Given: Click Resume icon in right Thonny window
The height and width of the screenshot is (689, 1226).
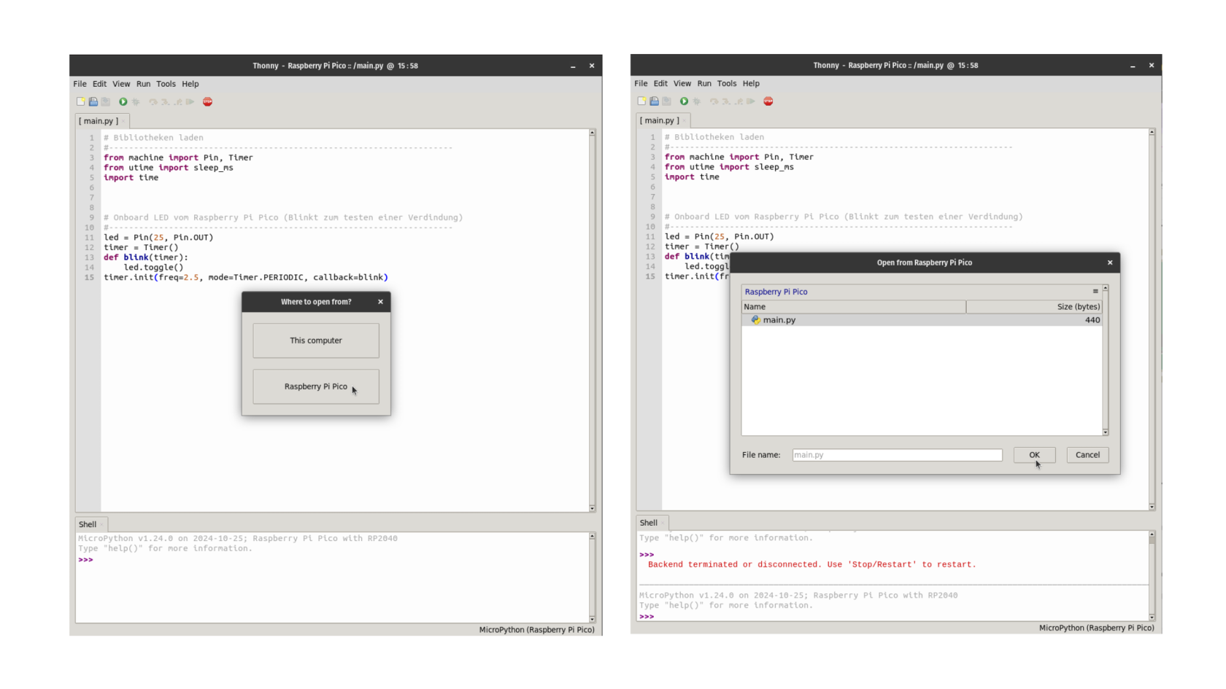Looking at the screenshot, I should coord(751,101).
